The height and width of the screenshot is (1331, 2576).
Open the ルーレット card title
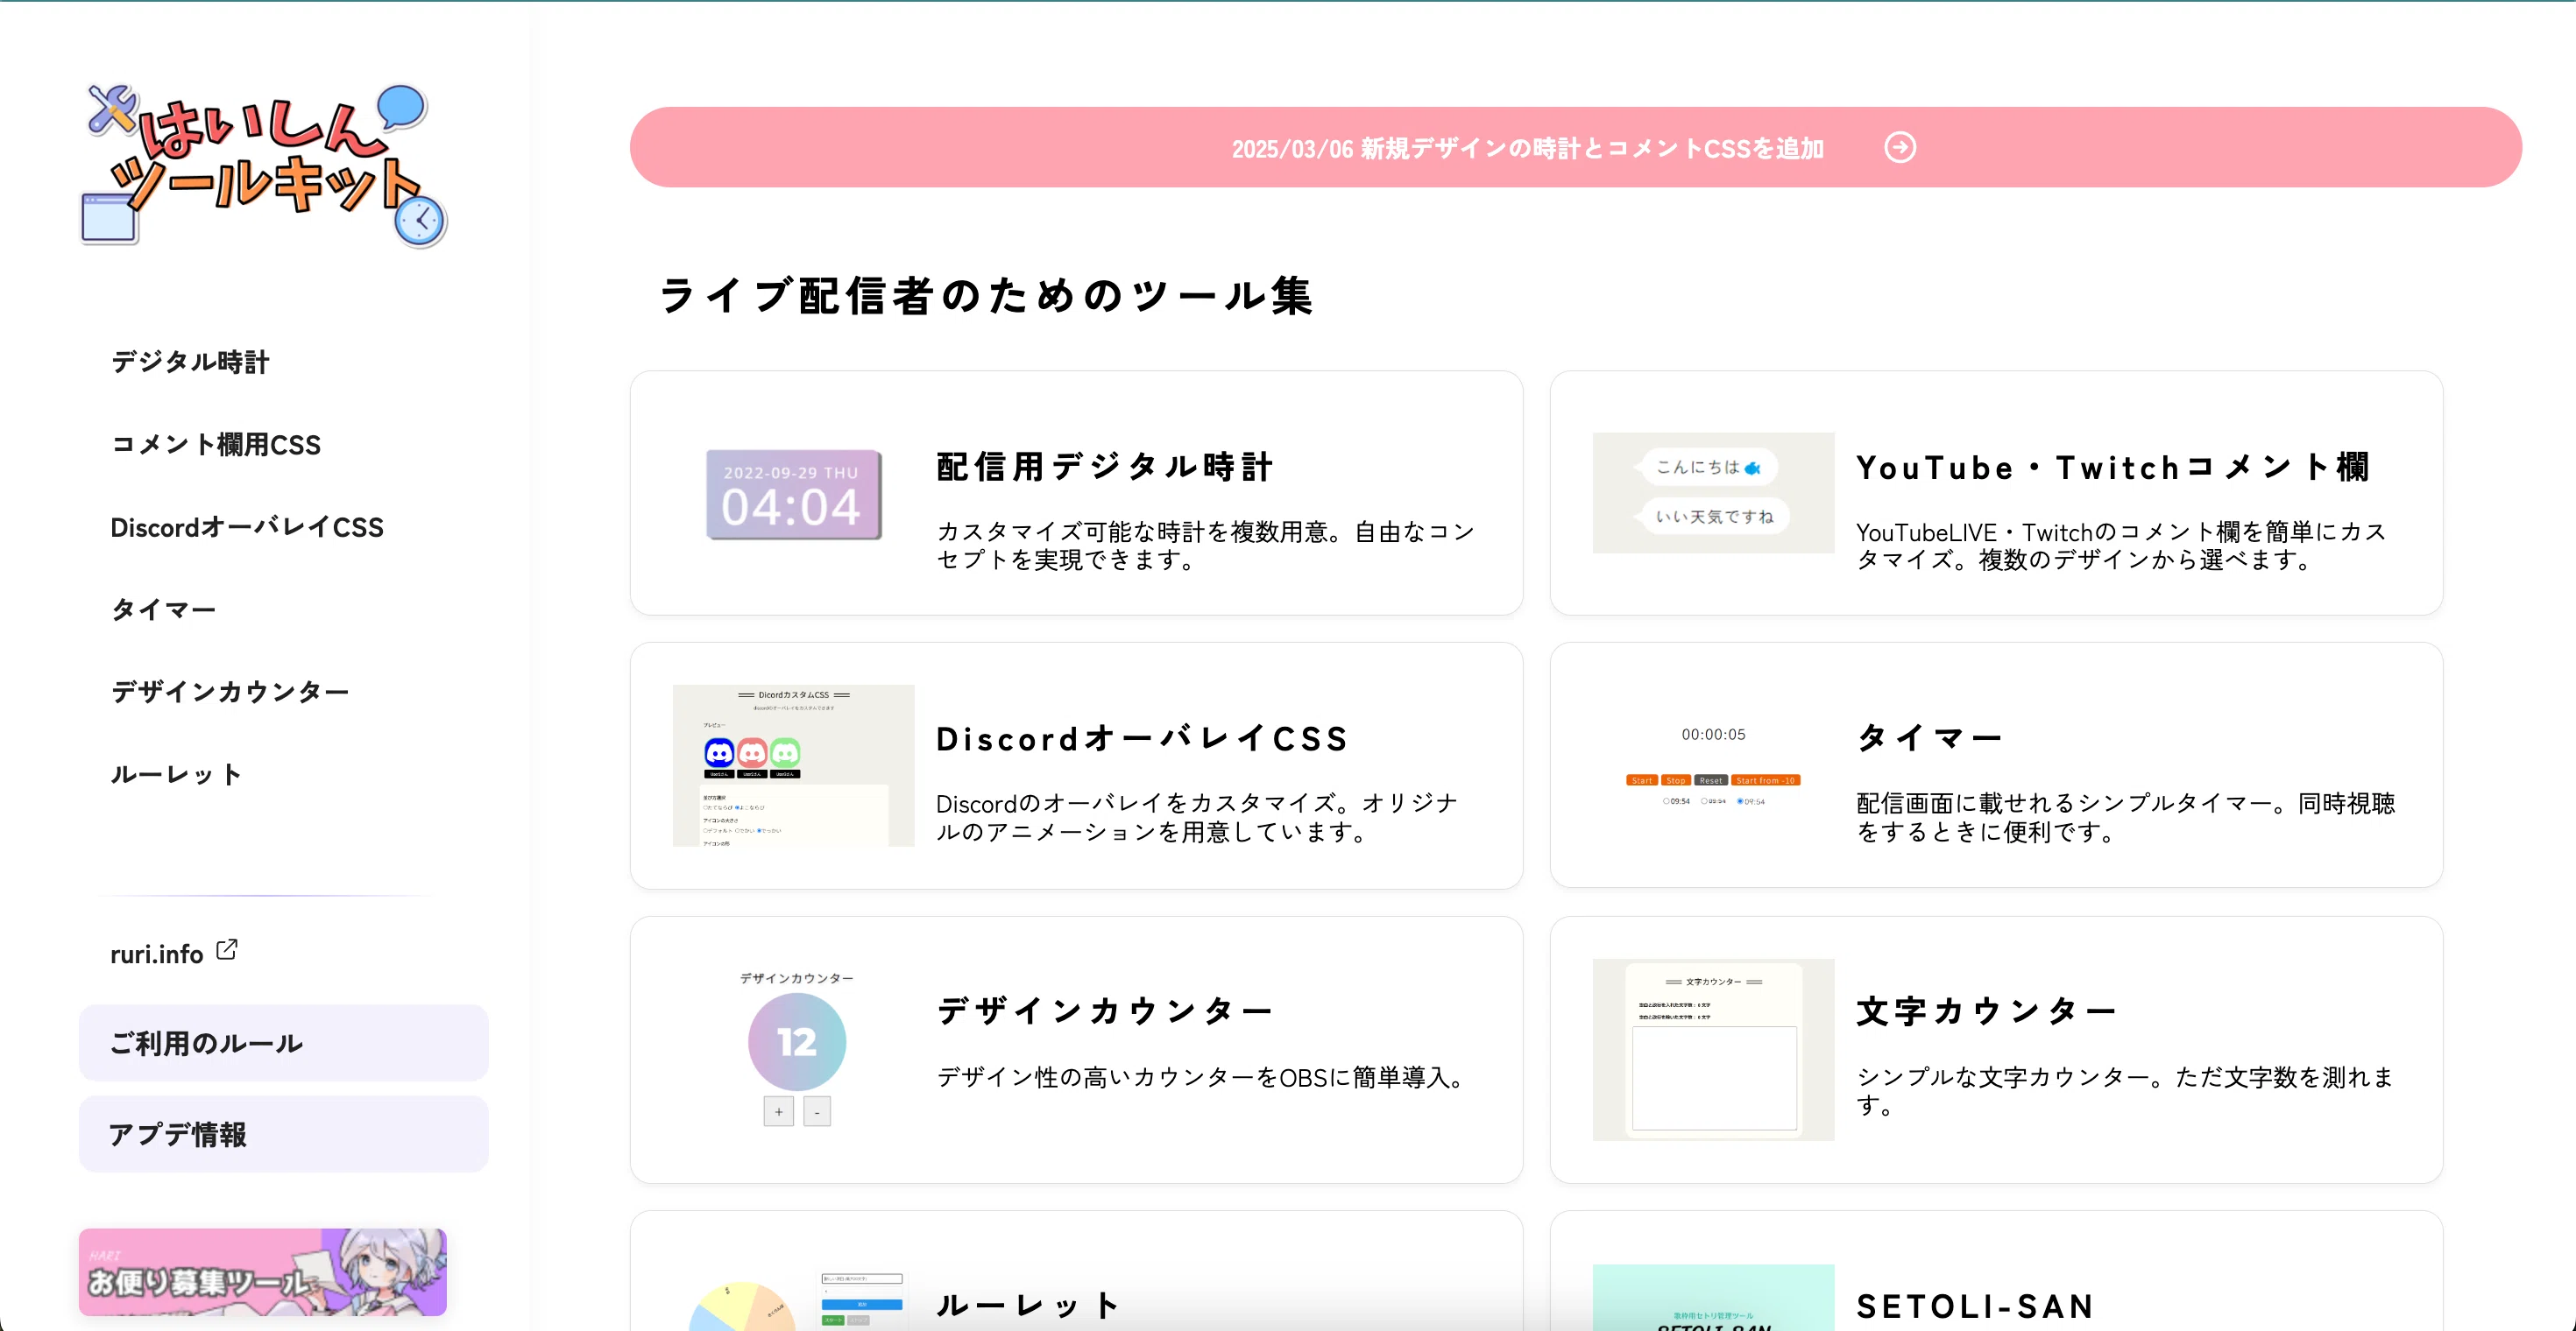tap(1027, 1305)
